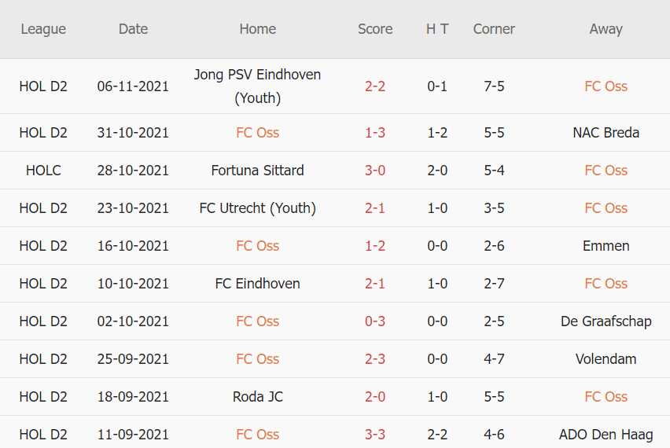Click the Home column header

(x=257, y=29)
